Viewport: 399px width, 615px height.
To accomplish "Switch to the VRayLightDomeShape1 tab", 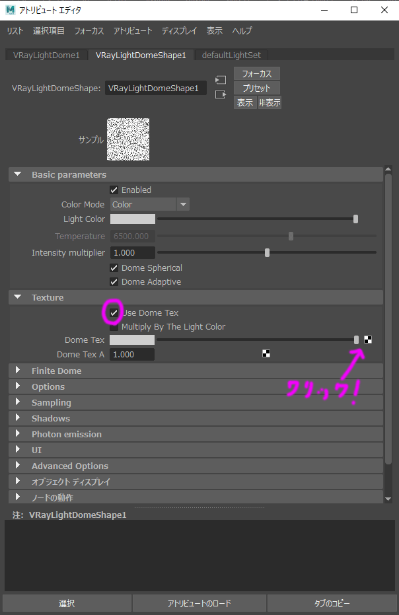I will (141, 55).
